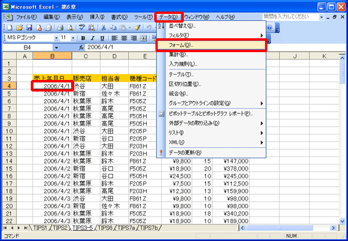The height and width of the screenshot is (241, 348).
Task: Switch to TIPS7a sheet tab
Action: click(x=126, y=228)
